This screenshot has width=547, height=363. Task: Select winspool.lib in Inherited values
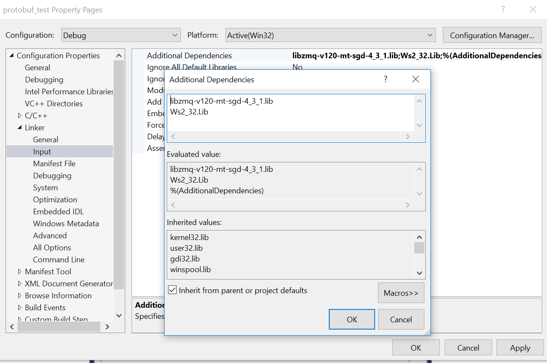point(190,270)
